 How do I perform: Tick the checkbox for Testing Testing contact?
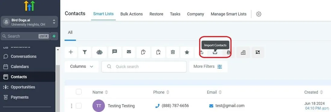(79, 106)
